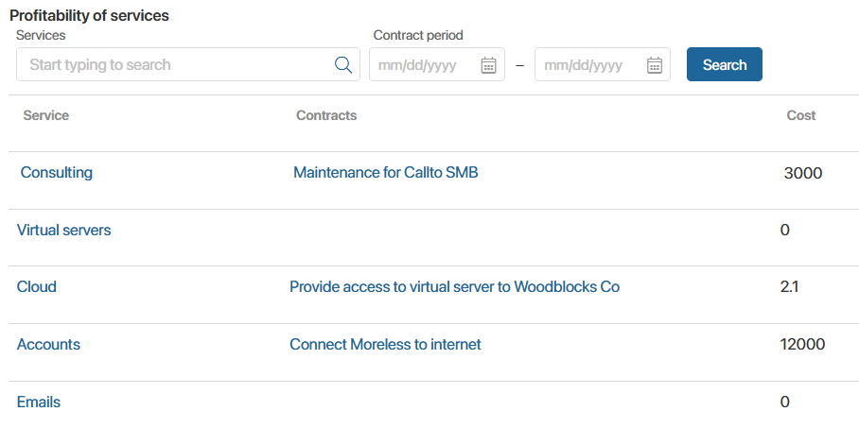Image resolution: width=859 pixels, height=428 pixels.
Task: Click the magnifying glass search icon
Action: tap(343, 64)
